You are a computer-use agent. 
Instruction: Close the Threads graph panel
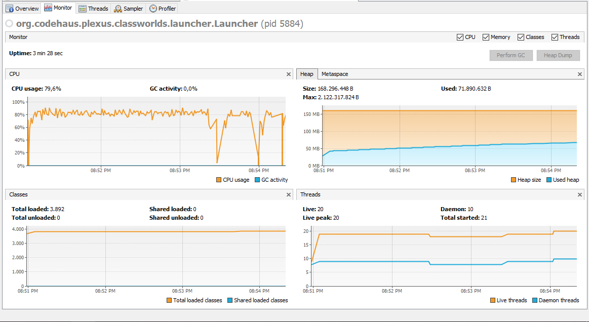[x=579, y=194]
